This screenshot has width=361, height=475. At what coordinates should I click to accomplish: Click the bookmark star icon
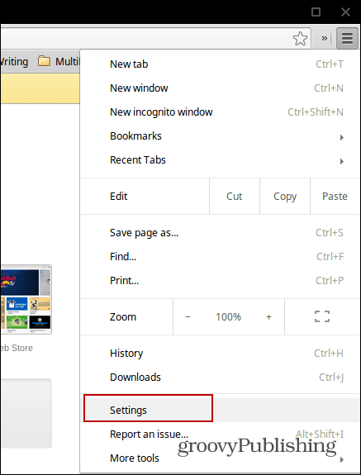click(300, 39)
